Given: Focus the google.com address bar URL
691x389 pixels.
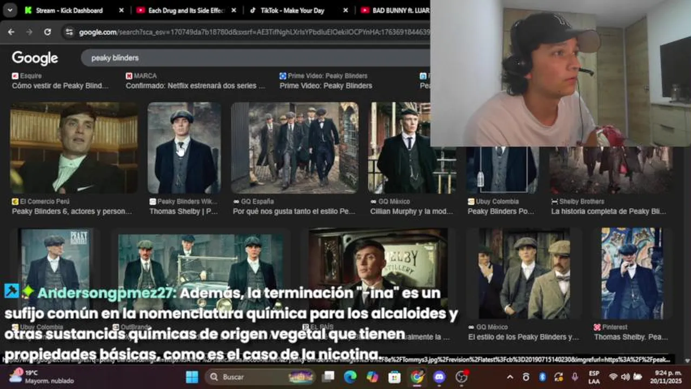Looking at the screenshot, I should click(254, 32).
